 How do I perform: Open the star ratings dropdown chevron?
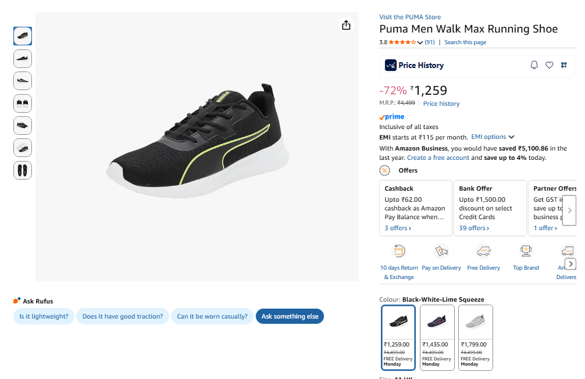(x=420, y=42)
